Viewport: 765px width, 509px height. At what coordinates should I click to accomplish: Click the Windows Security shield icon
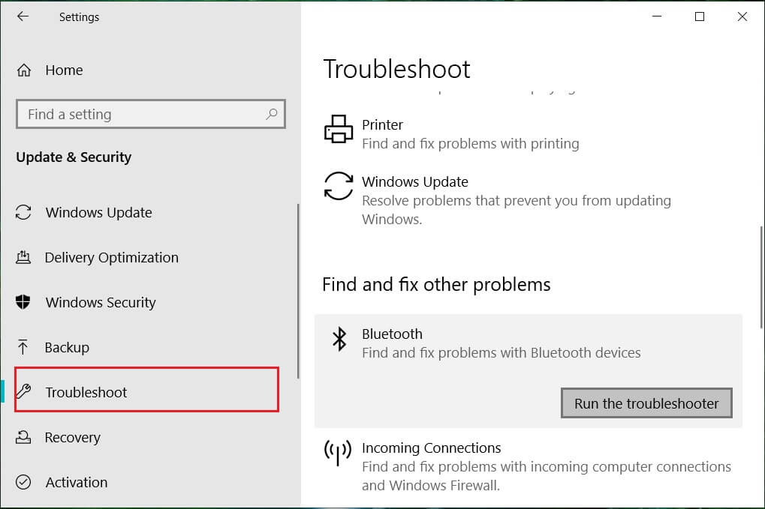click(23, 302)
